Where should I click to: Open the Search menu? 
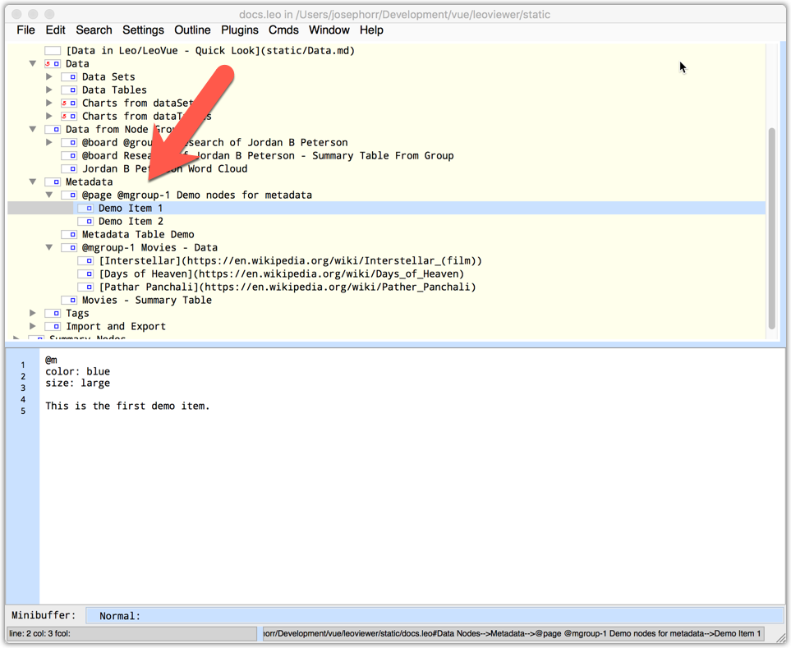point(94,30)
